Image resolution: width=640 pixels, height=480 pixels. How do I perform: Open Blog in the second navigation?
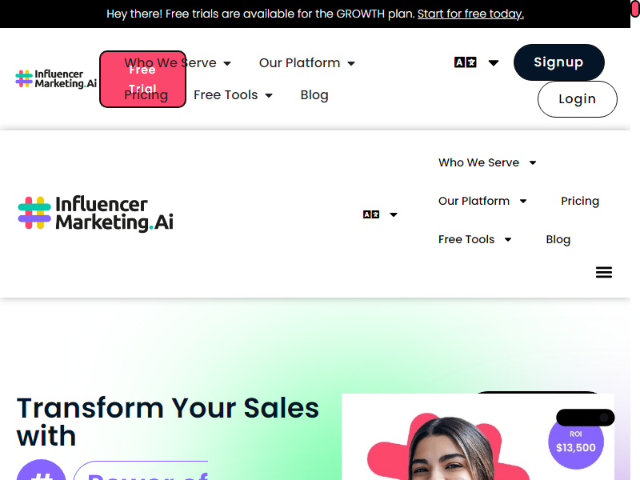(558, 239)
